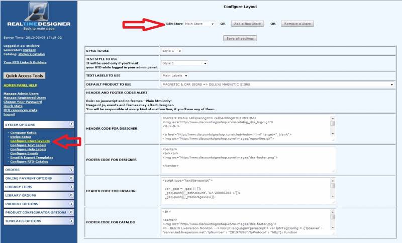Click Footer Code For Catalog scrollbar down arrow
The height and width of the screenshot is (243, 402).
click(x=333, y=227)
